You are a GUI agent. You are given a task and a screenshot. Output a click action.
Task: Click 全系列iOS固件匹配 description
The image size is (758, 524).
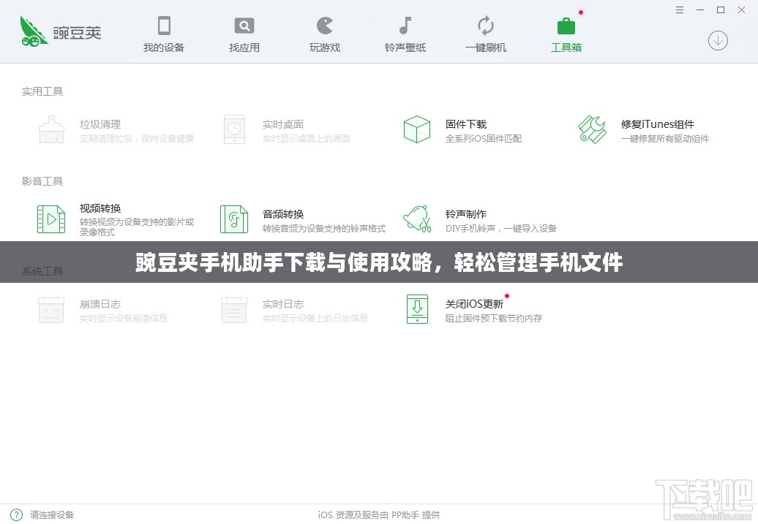point(484,139)
